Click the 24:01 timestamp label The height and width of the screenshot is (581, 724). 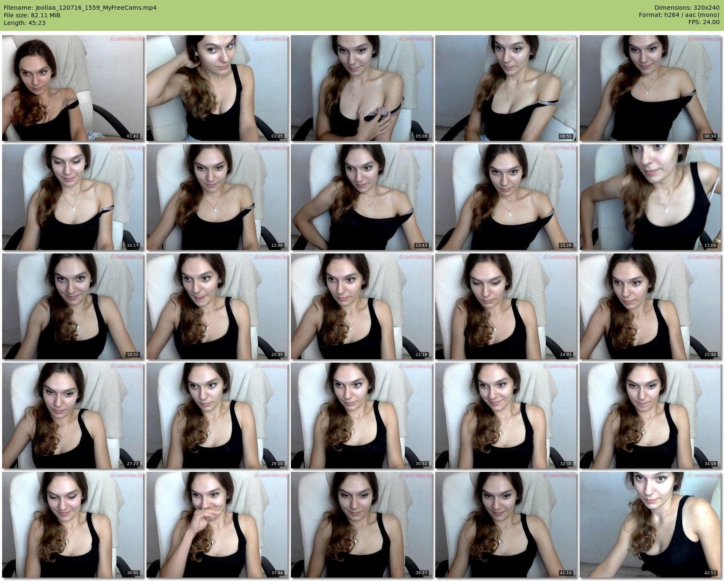565,355
